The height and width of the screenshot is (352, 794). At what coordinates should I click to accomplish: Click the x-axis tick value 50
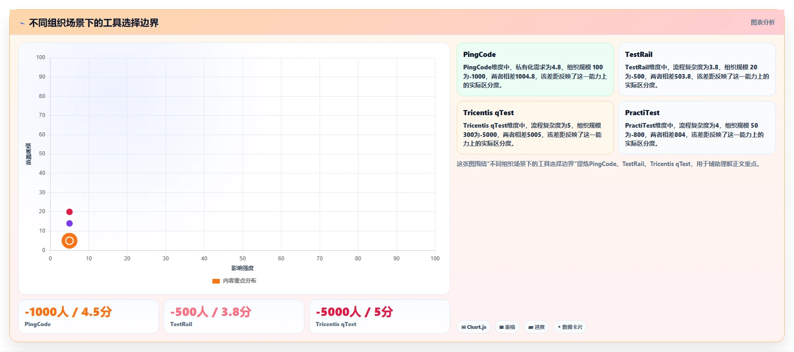[242, 259]
